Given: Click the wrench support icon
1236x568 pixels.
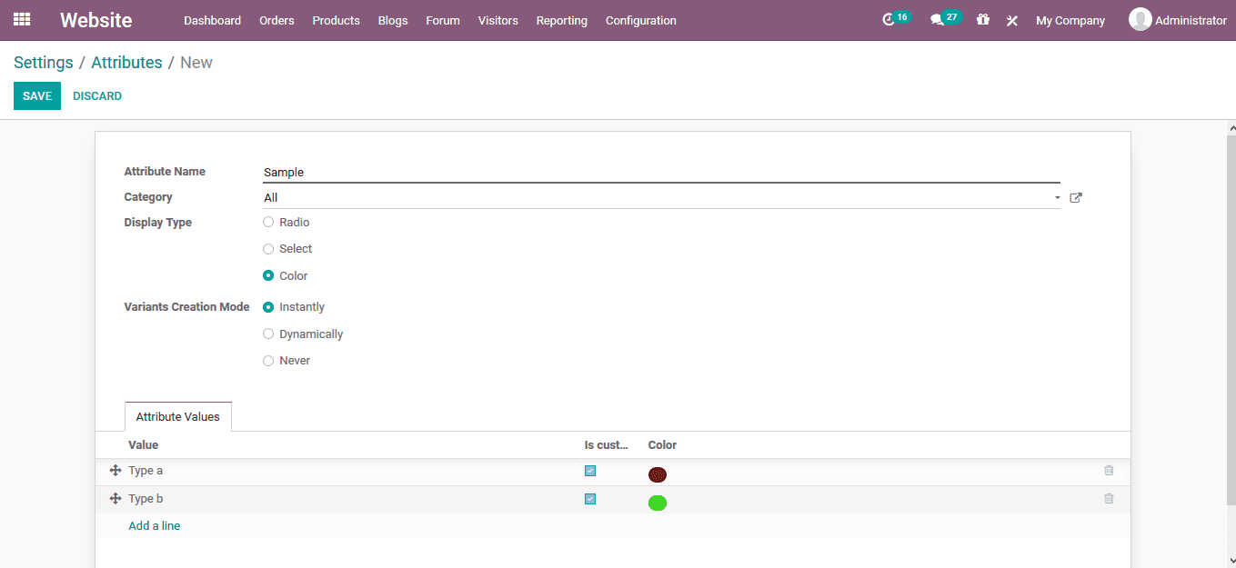Looking at the screenshot, I should point(1011,19).
